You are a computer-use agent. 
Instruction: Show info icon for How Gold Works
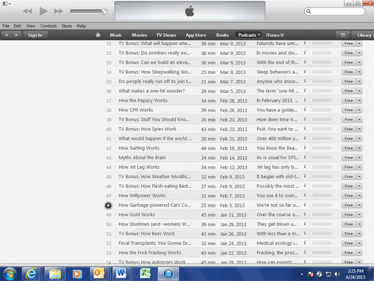[305, 214]
